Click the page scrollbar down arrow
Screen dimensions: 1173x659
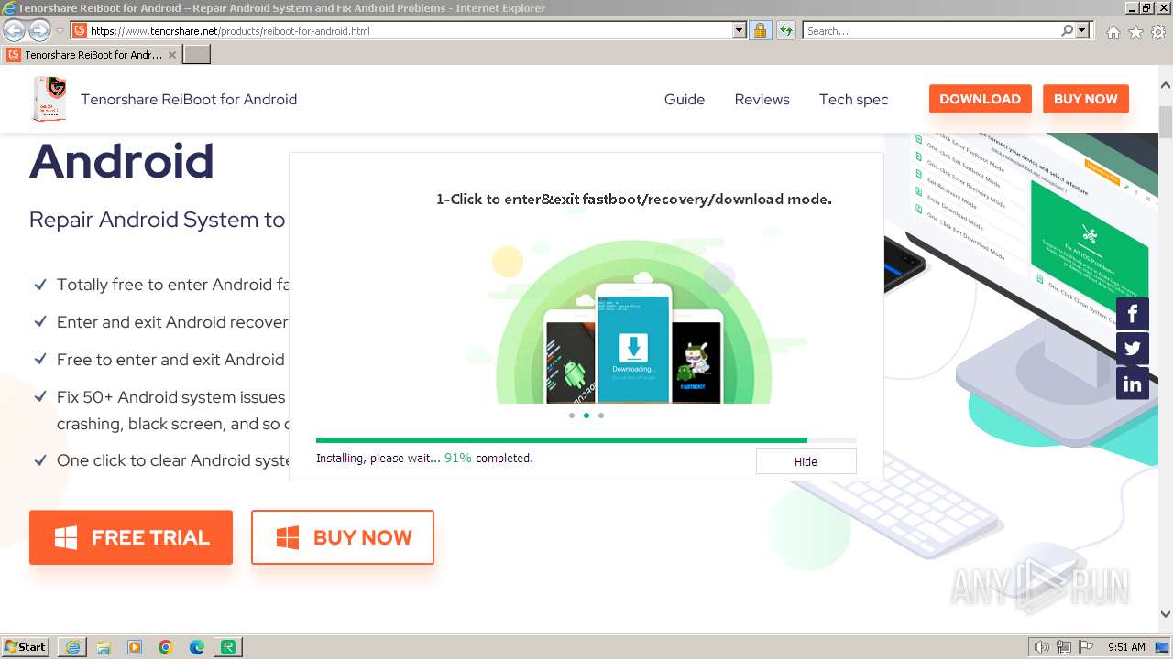pyautogui.click(x=1166, y=614)
